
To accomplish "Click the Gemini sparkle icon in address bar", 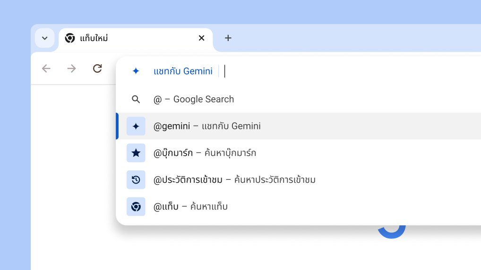I will (136, 71).
